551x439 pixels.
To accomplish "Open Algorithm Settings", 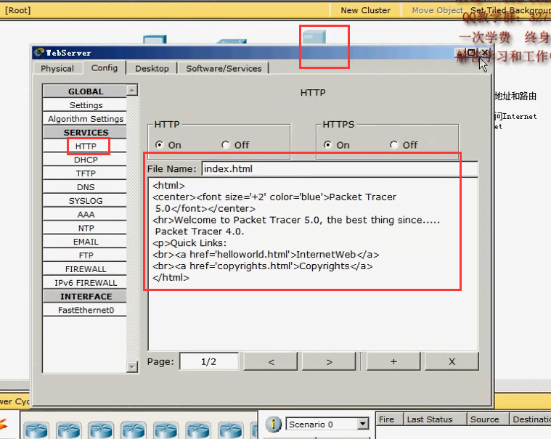I will pyautogui.click(x=86, y=119).
